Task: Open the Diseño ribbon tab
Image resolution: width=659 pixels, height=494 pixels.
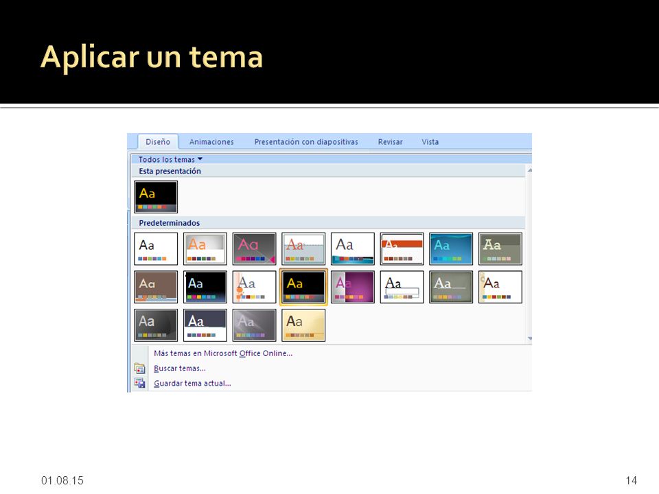Action: (x=158, y=141)
